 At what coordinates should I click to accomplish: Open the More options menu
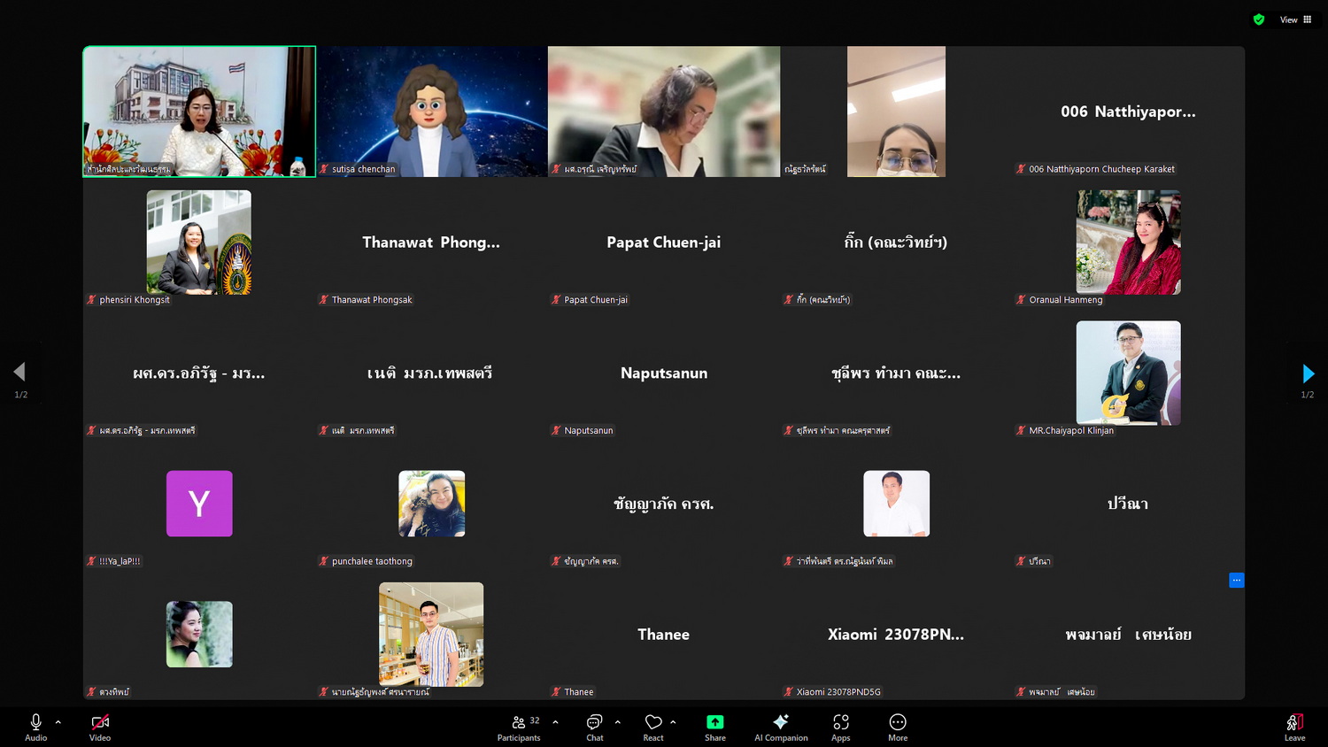898,727
